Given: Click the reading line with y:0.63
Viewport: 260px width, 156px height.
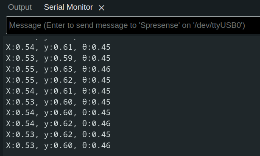Looking at the screenshot, I should click(58, 69).
